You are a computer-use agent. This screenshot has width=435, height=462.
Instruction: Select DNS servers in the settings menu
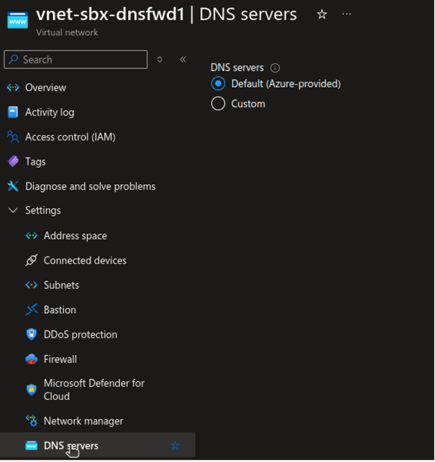tap(71, 445)
